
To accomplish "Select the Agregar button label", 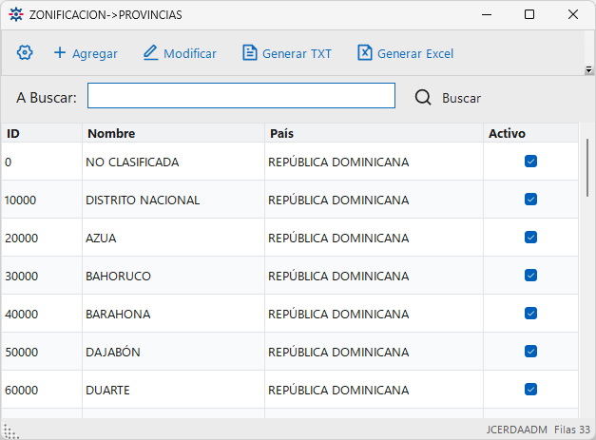I will (95, 53).
